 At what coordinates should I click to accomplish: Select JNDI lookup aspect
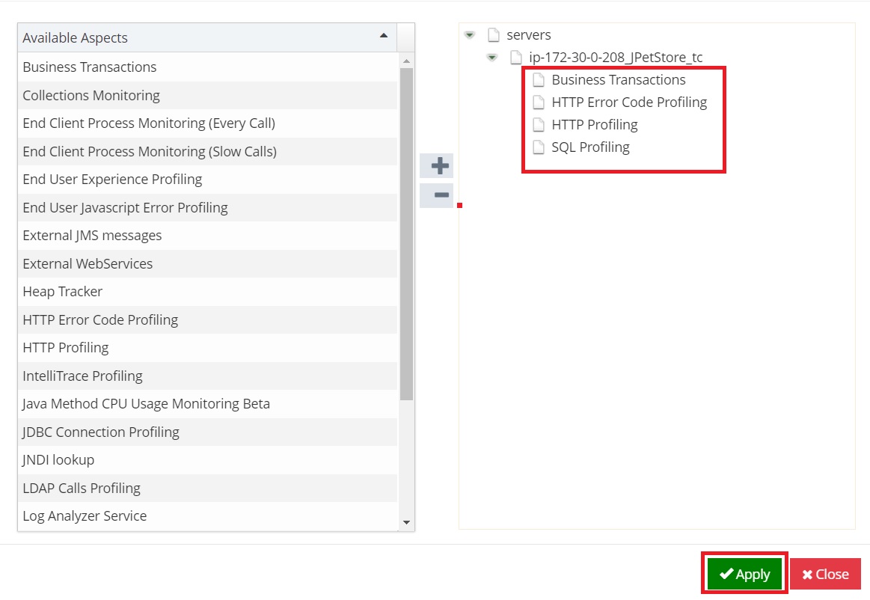(x=207, y=459)
